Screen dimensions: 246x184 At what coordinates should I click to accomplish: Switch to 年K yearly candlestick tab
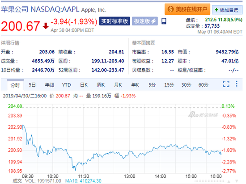pos(135,85)
